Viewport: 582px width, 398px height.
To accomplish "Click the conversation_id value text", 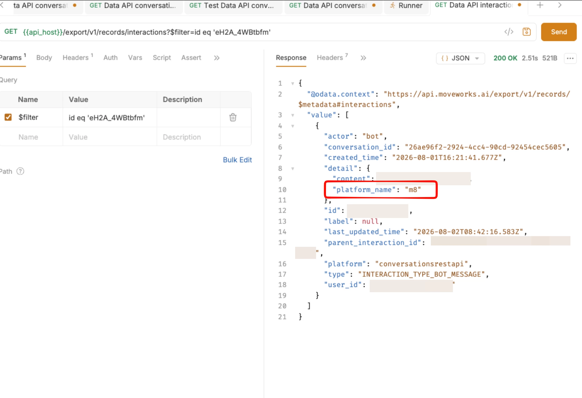I will pos(485,147).
